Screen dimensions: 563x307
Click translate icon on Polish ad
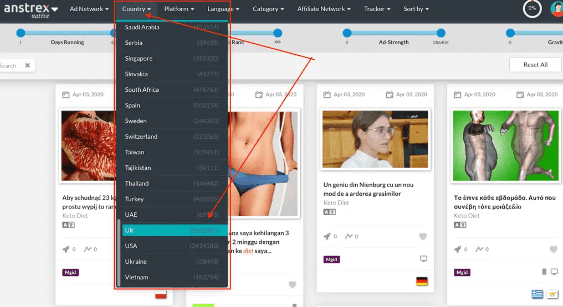coord(68,225)
